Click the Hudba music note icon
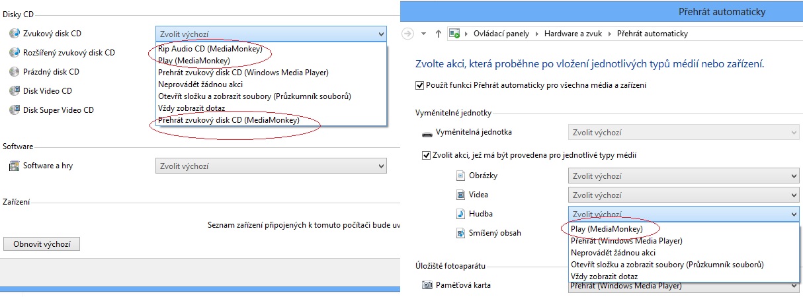The height and width of the screenshot is (297, 803). point(461,214)
